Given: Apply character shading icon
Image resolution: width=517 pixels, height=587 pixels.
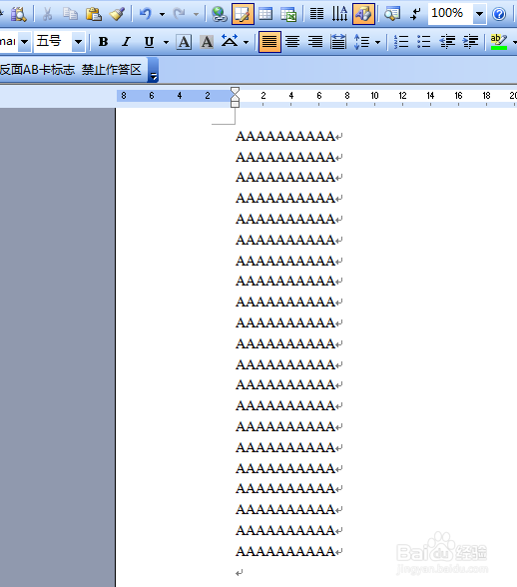Looking at the screenshot, I should (207, 42).
